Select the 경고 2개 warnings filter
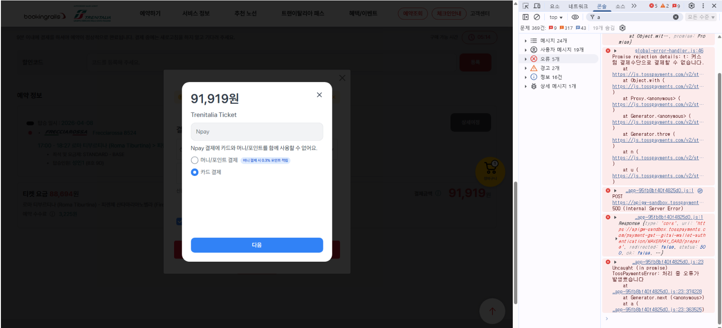Viewport: 722px width, 328px height. [559, 68]
